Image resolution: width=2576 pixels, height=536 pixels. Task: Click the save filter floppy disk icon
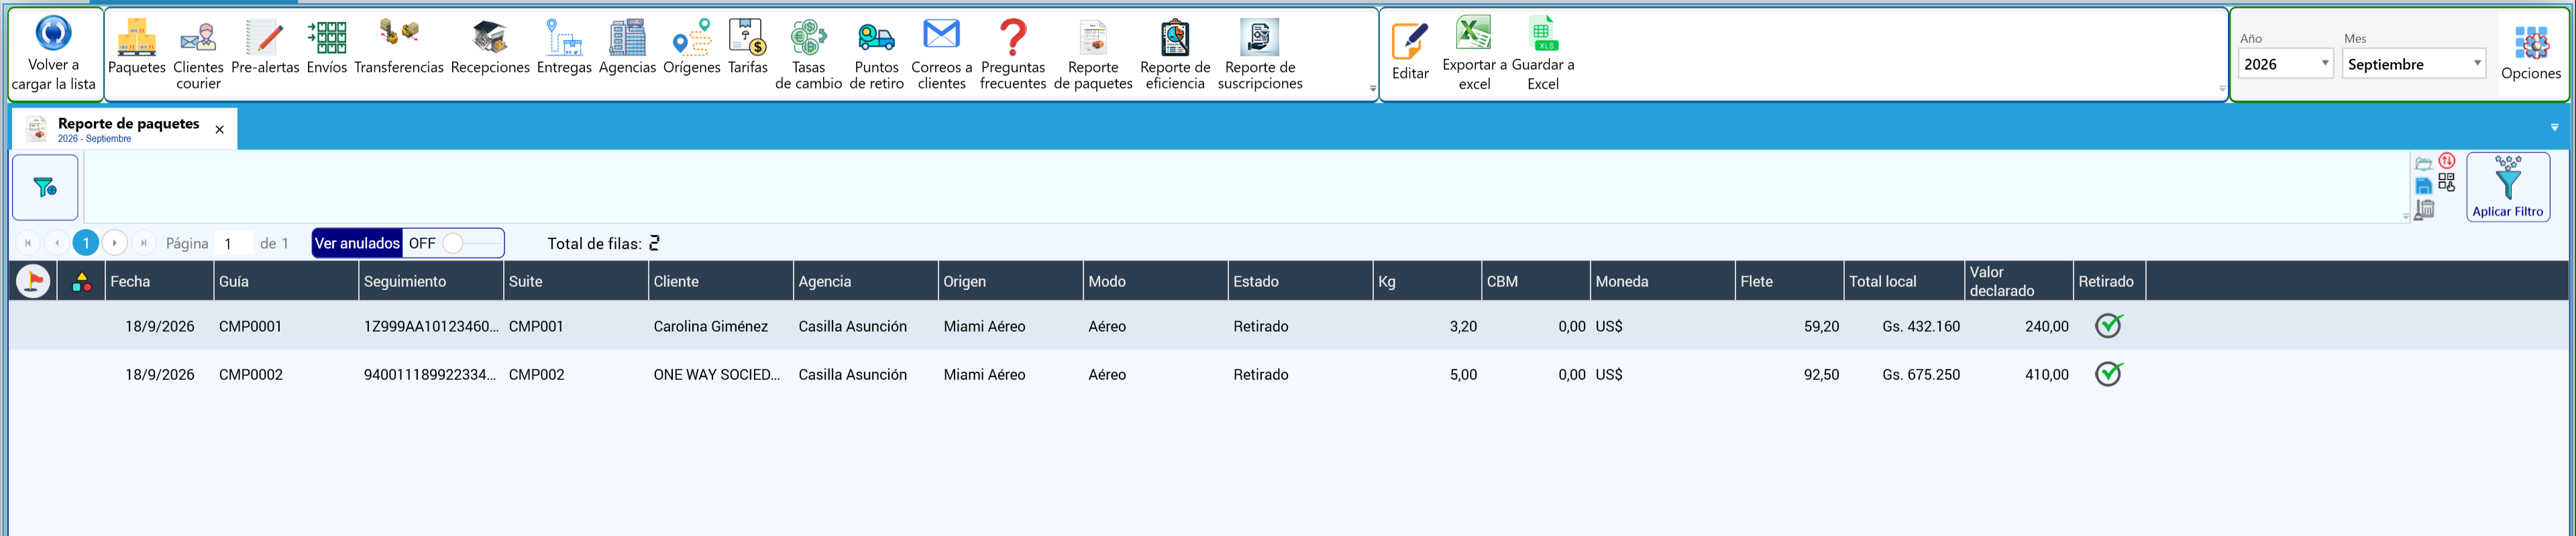click(2423, 186)
